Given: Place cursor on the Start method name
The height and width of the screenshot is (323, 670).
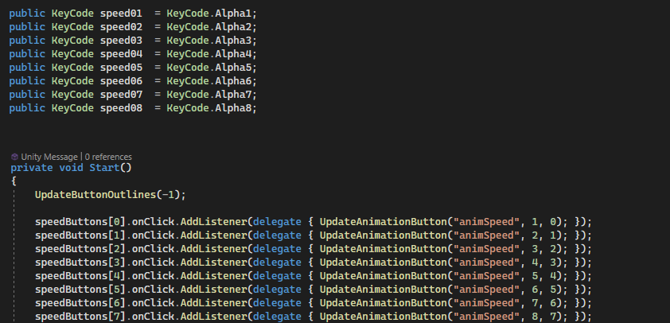Looking at the screenshot, I should tap(104, 168).
